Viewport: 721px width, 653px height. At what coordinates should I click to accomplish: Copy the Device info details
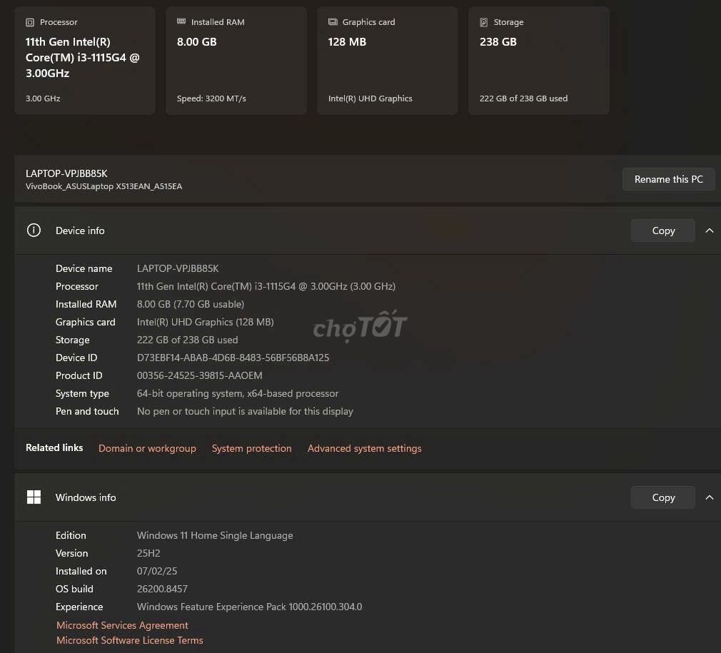point(663,231)
